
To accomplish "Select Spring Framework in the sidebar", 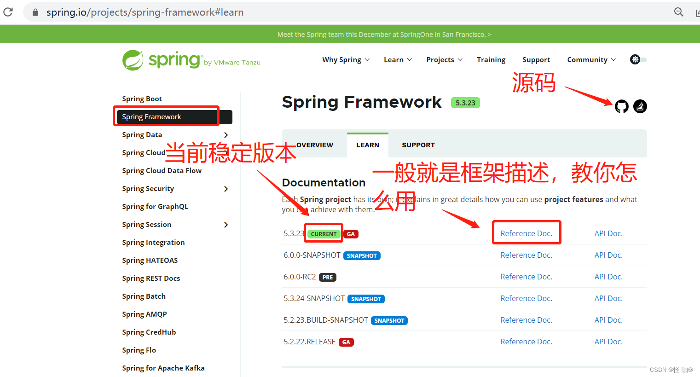I will point(174,117).
